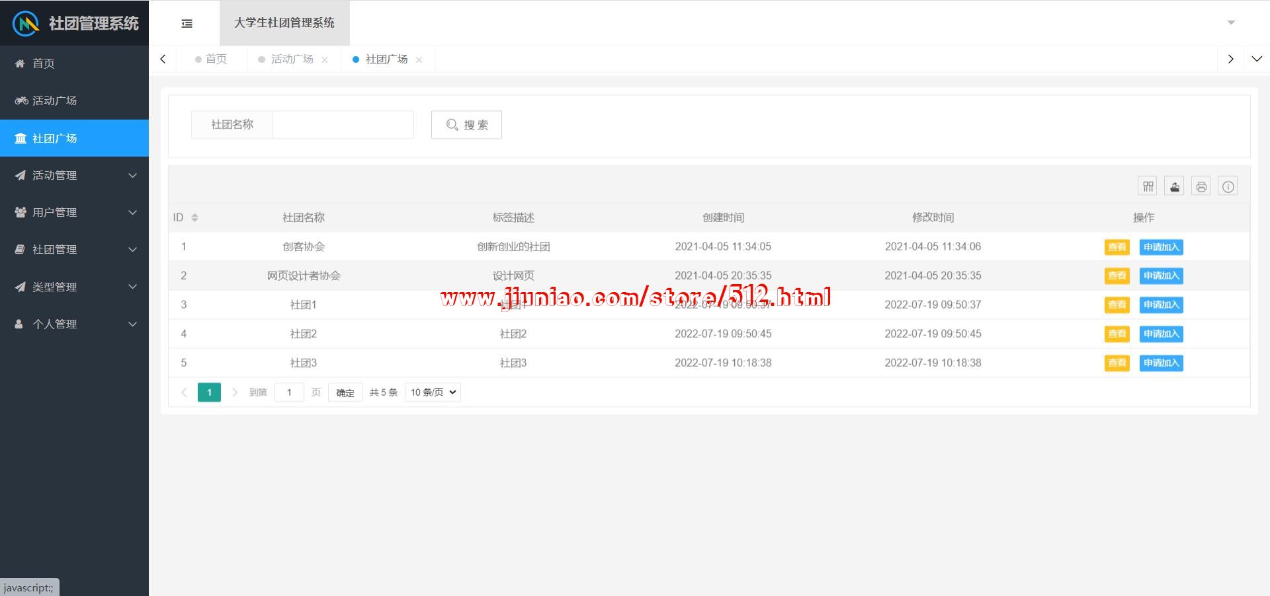Click modified time 2021-04-05 20:35:35

point(933,276)
